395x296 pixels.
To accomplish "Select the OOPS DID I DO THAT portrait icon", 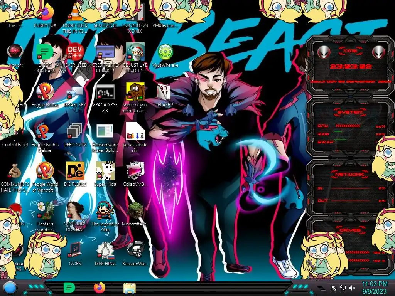I will click(x=75, y=210).
